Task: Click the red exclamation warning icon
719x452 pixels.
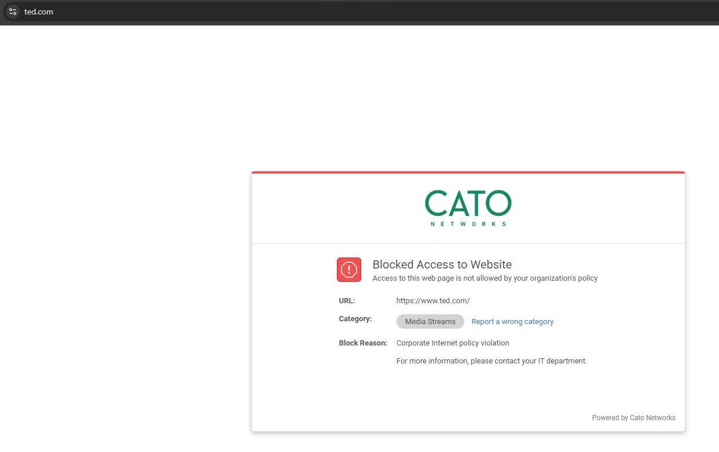Action: click(349, 270)
